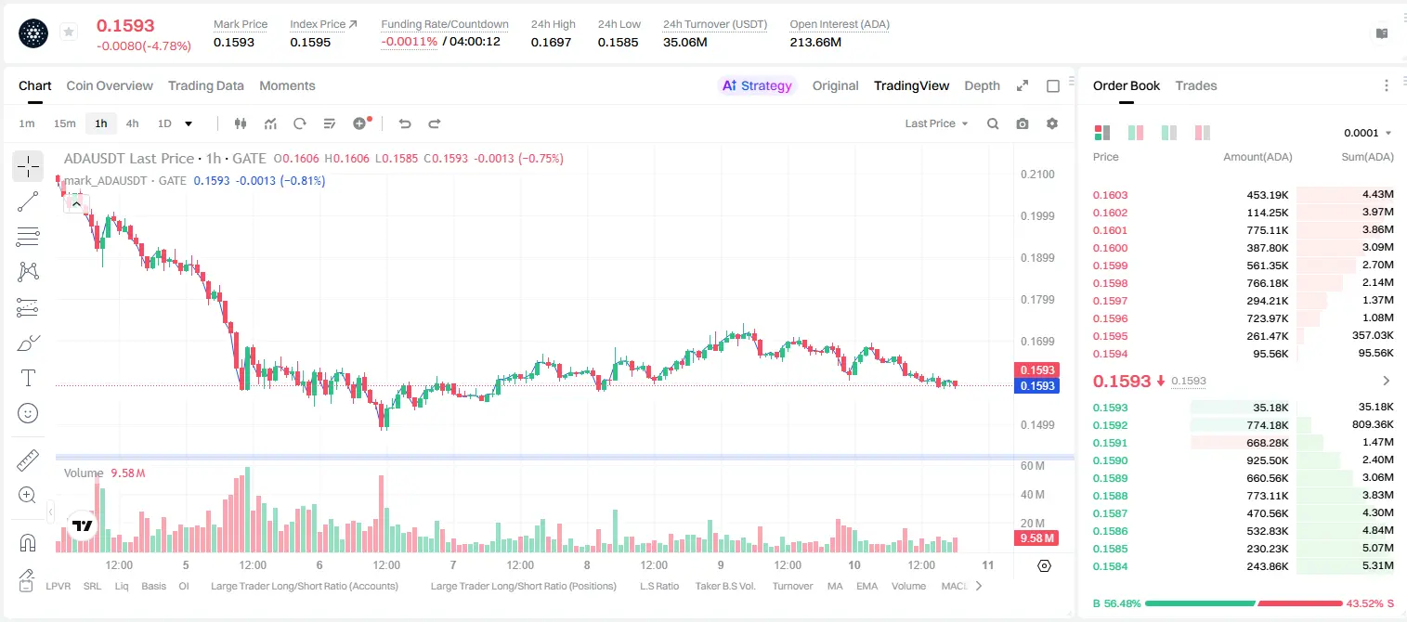Select the crosshair cursor tool
Screen dimensions: 1407x622
pyautogui.click(x=28, y=166)
